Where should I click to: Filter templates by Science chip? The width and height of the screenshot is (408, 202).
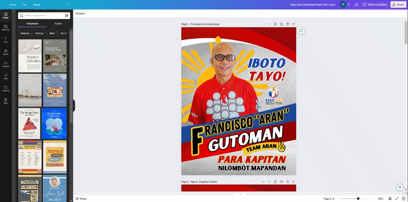tap(25, 33)
